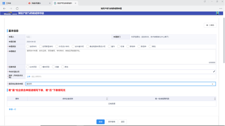Sort the 统一社会信用代码 column using sort arrows
The height and width of the screenshot is (126, 225).
tap(215, 99)
